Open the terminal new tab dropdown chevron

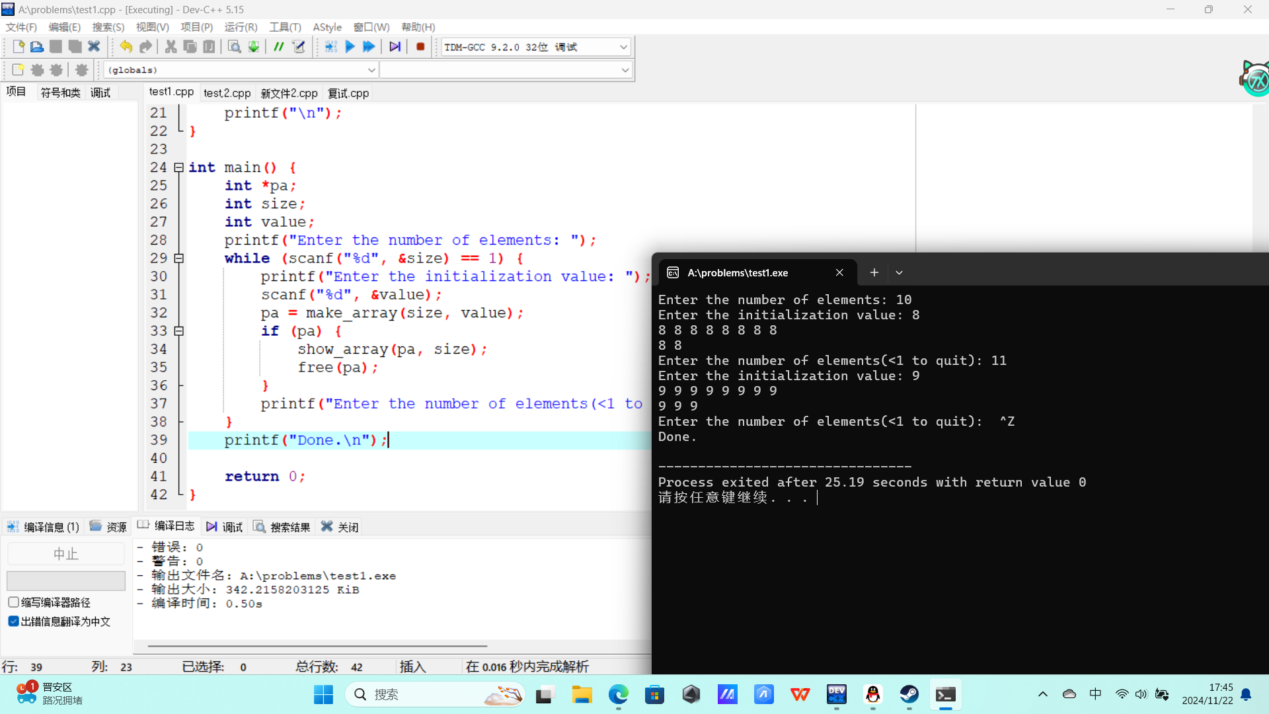click(x=899, y=272)
